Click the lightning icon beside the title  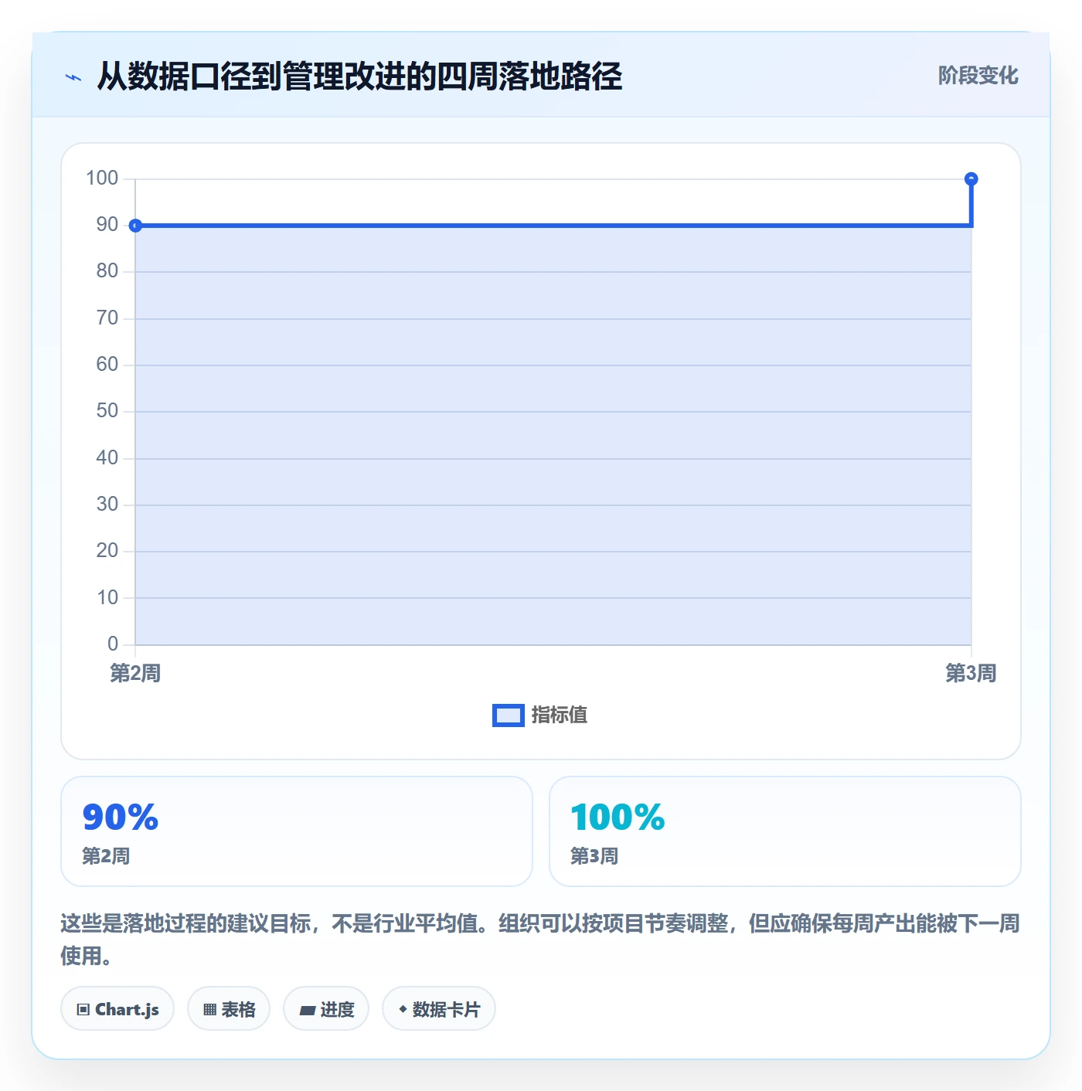pos(73,77)
